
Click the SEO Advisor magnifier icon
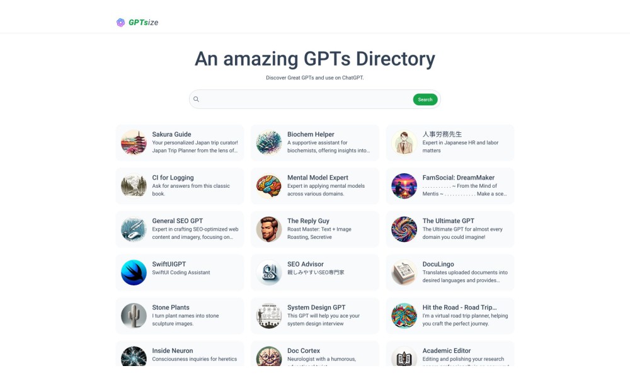pyautogui.click(x=269, y=272)
